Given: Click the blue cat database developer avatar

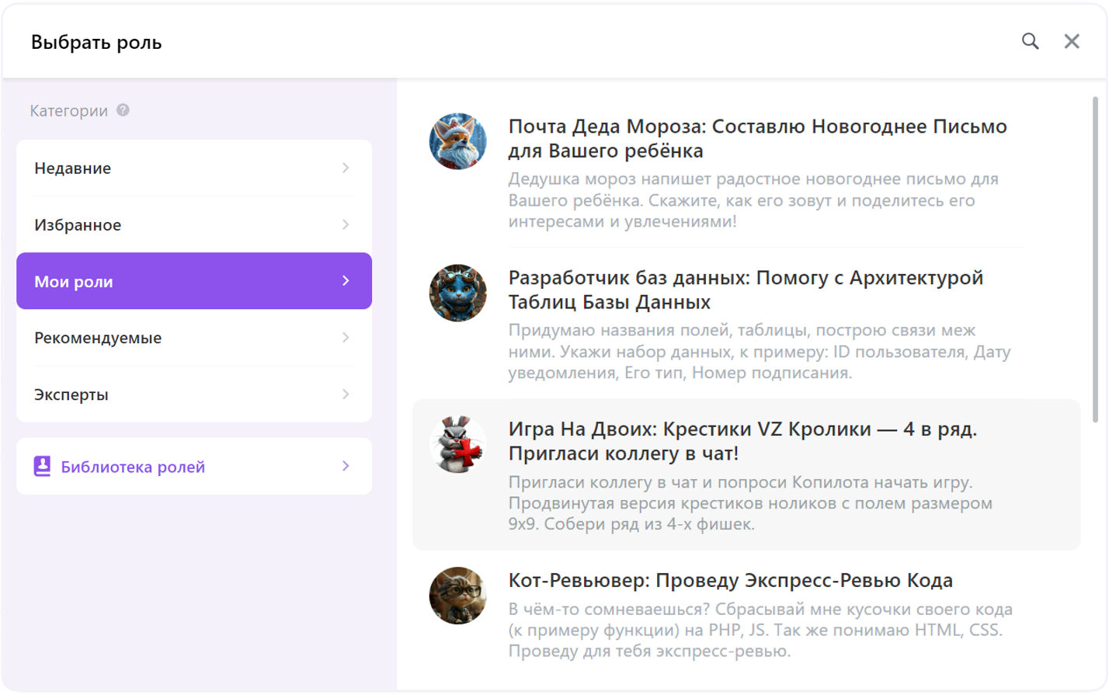Looking at the screenshot, I should tap(457, 293).
